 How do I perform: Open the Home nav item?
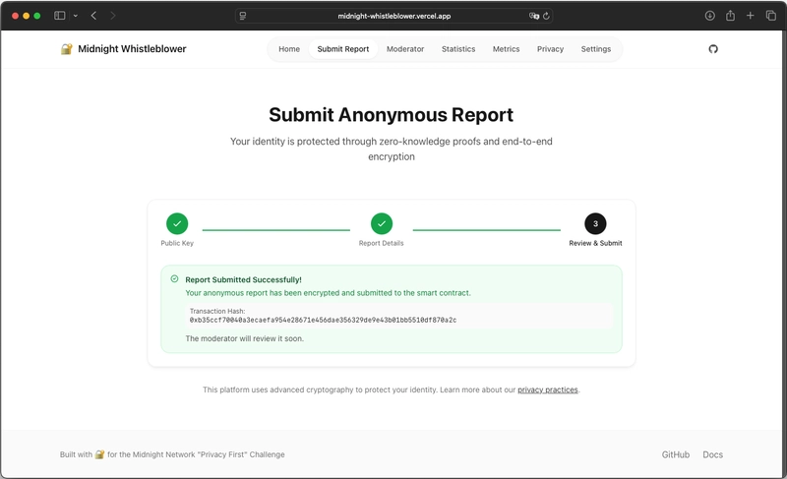(x=289, y=49)
